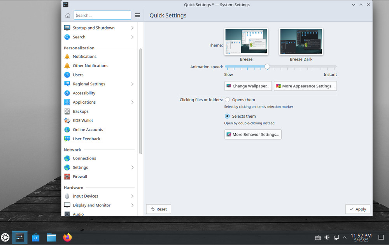Open the Firewall settings entry

click(x=99, y=177)
